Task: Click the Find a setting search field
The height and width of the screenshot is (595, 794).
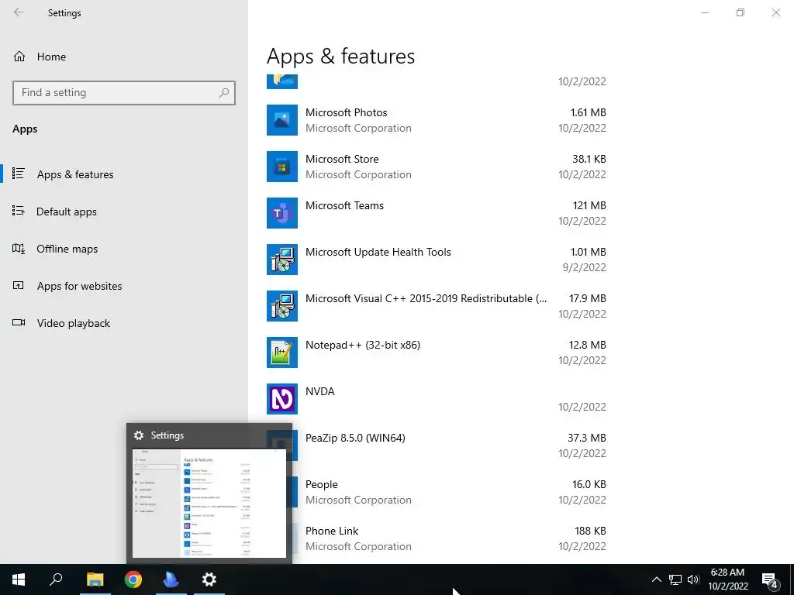Action: [x=123, y=93]
